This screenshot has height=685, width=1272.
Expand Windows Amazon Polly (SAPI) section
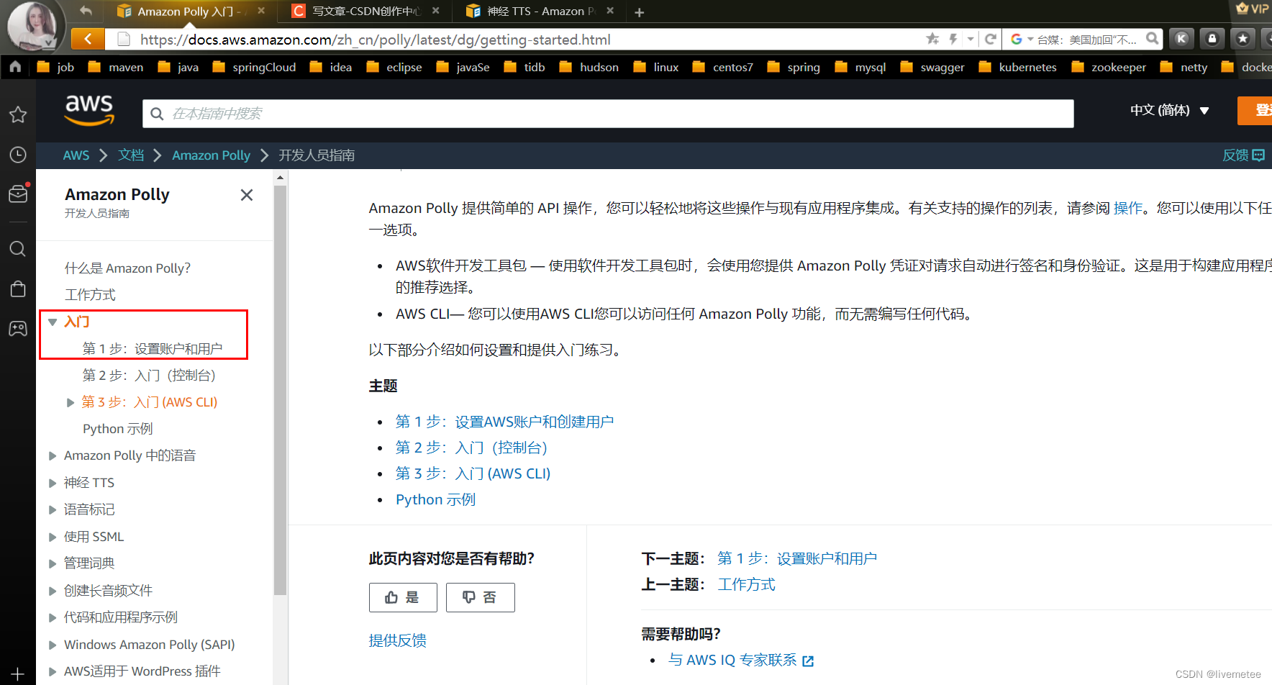tap(53, 645)
